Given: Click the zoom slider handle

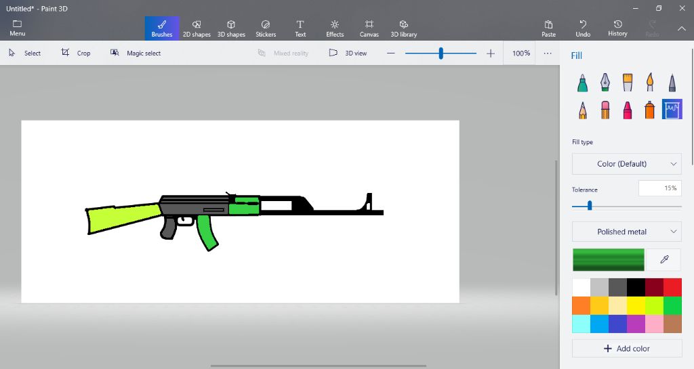Looking at the screenshot, I should [x=441, y=53].
